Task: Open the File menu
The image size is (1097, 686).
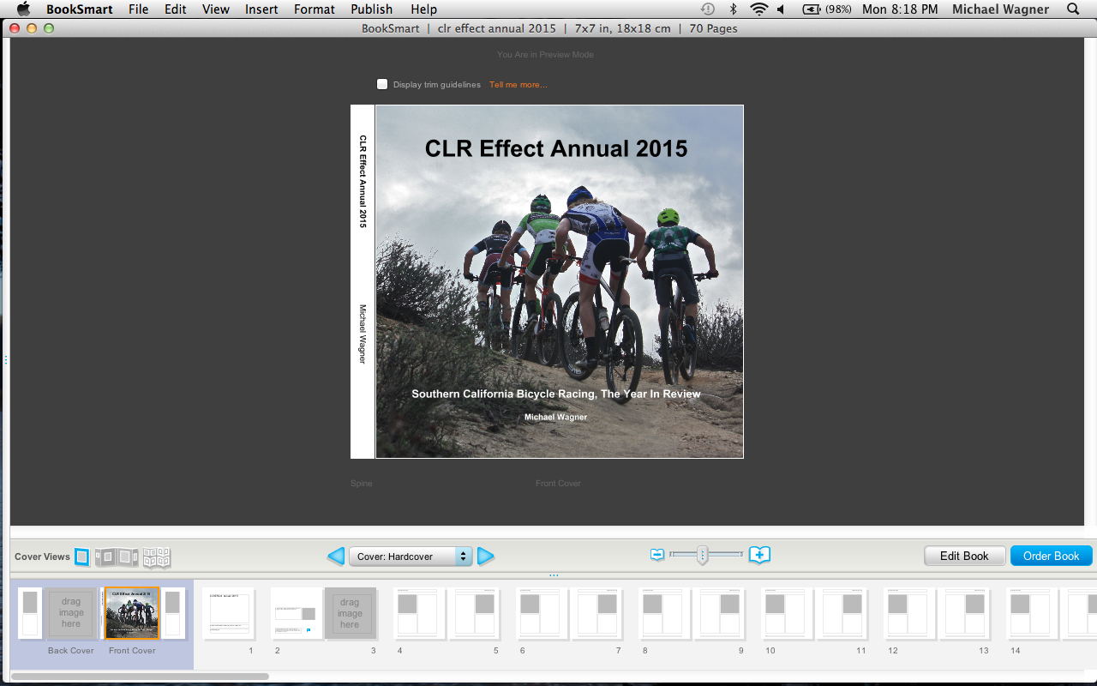Action: point(138,9)
